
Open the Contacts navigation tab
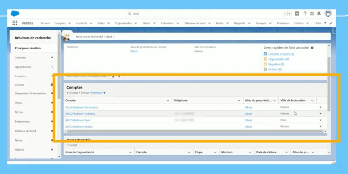(82, 23)
